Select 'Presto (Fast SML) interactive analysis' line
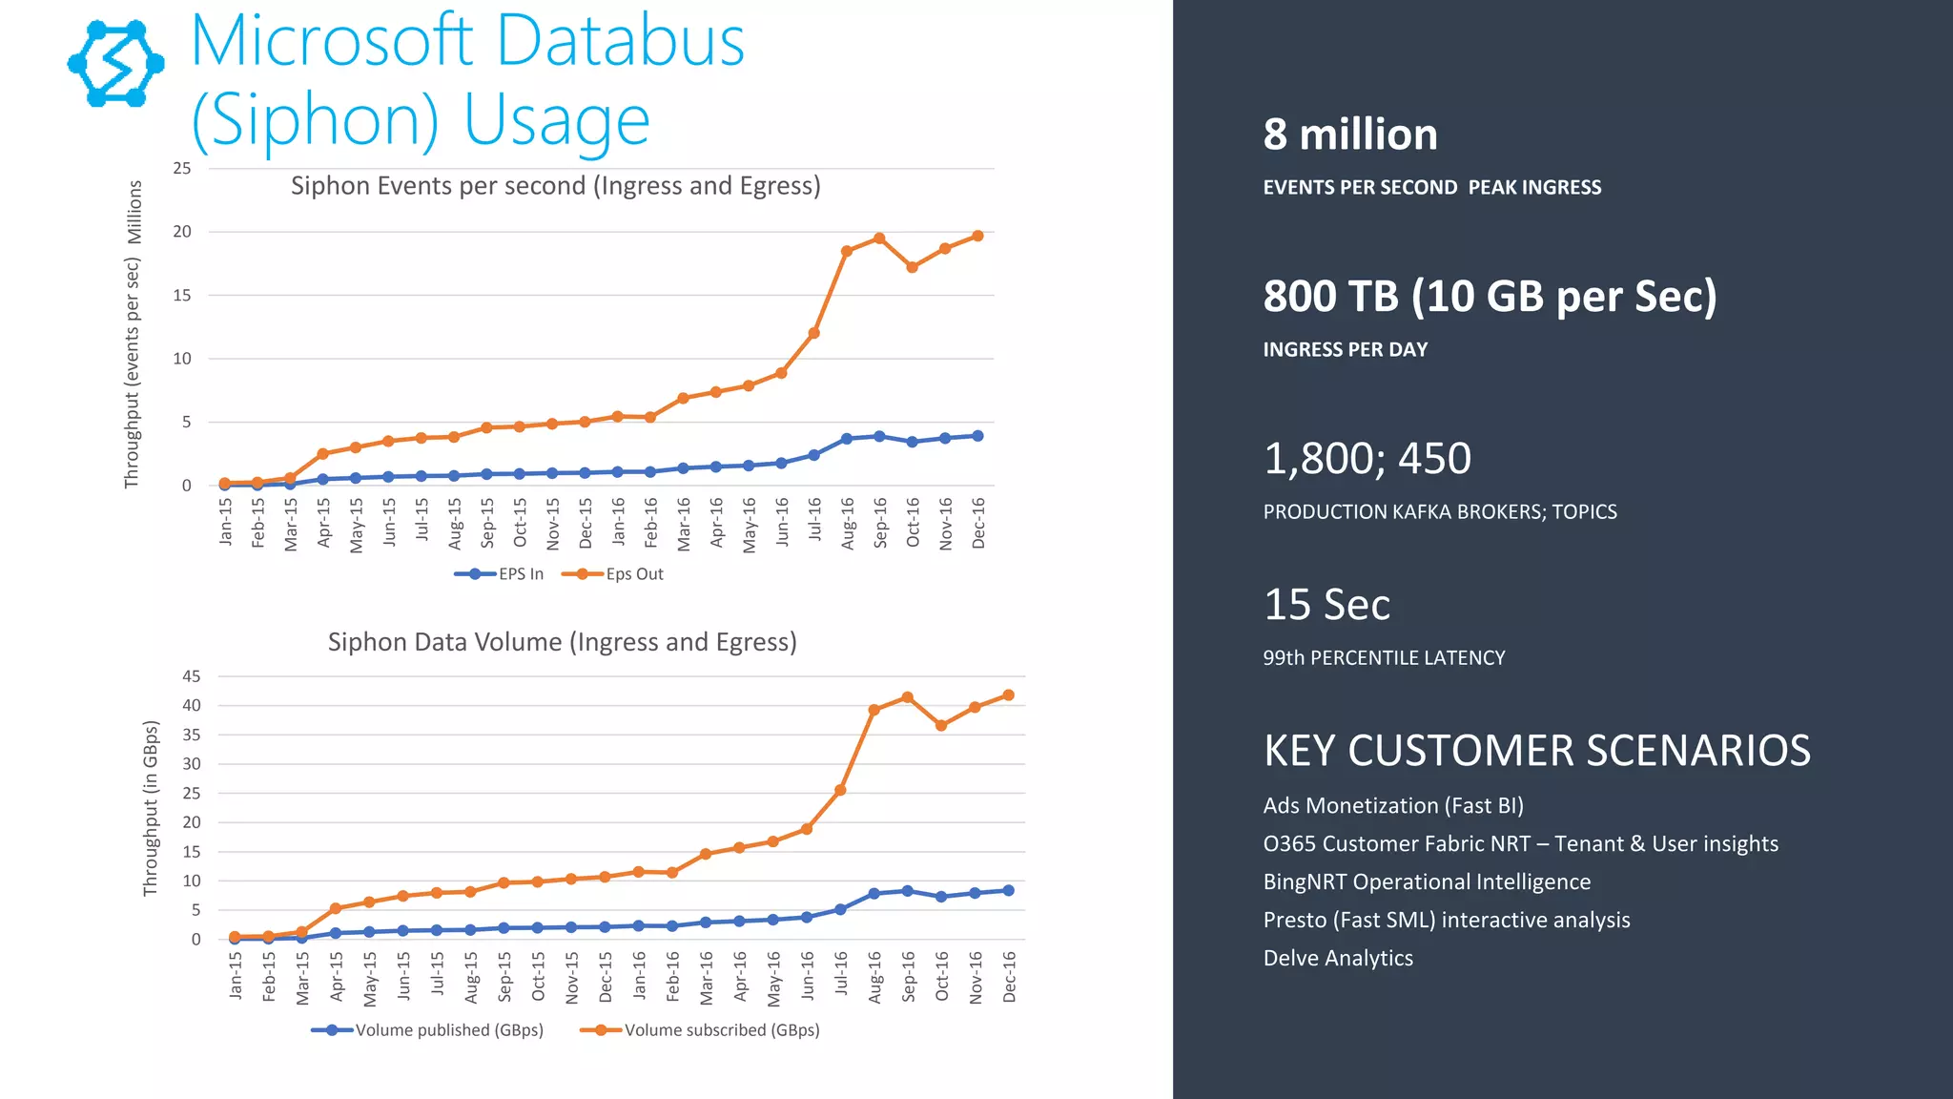This screenshot has height=1099, width=1953. click(1447, 921)
